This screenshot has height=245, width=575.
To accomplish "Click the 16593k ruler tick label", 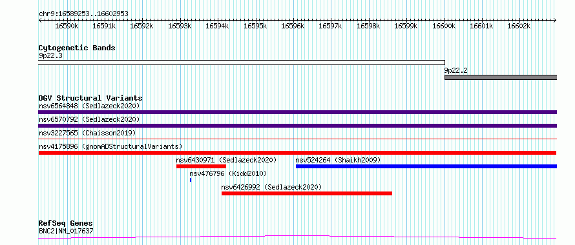I will (x=180, y=26).
